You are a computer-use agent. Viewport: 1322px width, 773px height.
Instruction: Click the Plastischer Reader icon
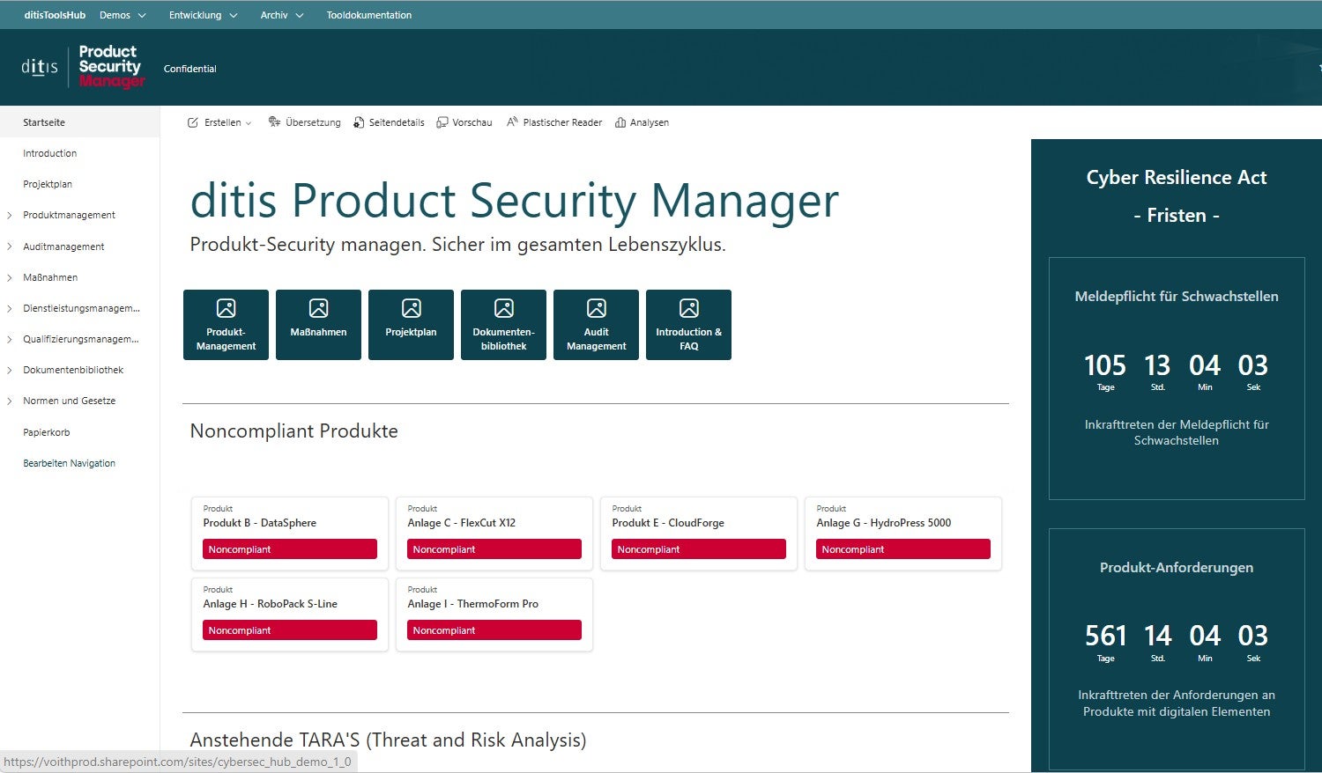point(512,122)
